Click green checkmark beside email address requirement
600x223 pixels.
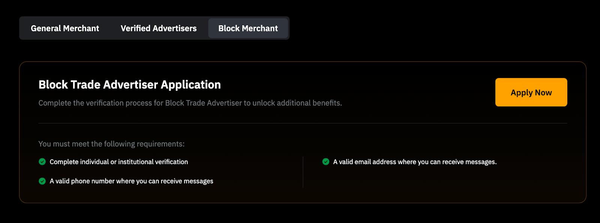[x=326, y=162]
